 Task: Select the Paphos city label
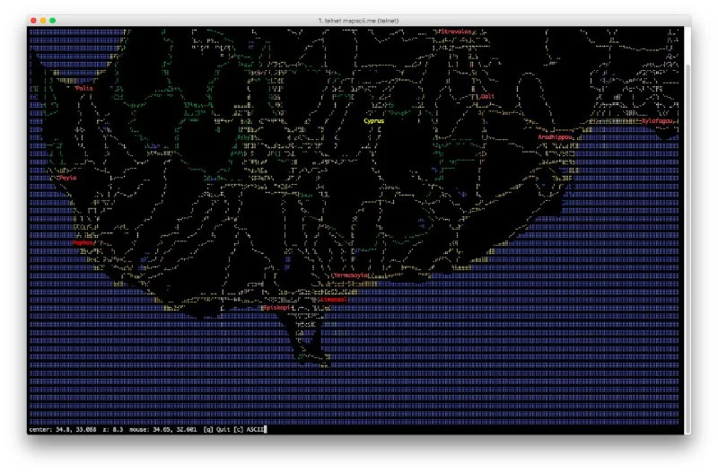tap(83, 242)
